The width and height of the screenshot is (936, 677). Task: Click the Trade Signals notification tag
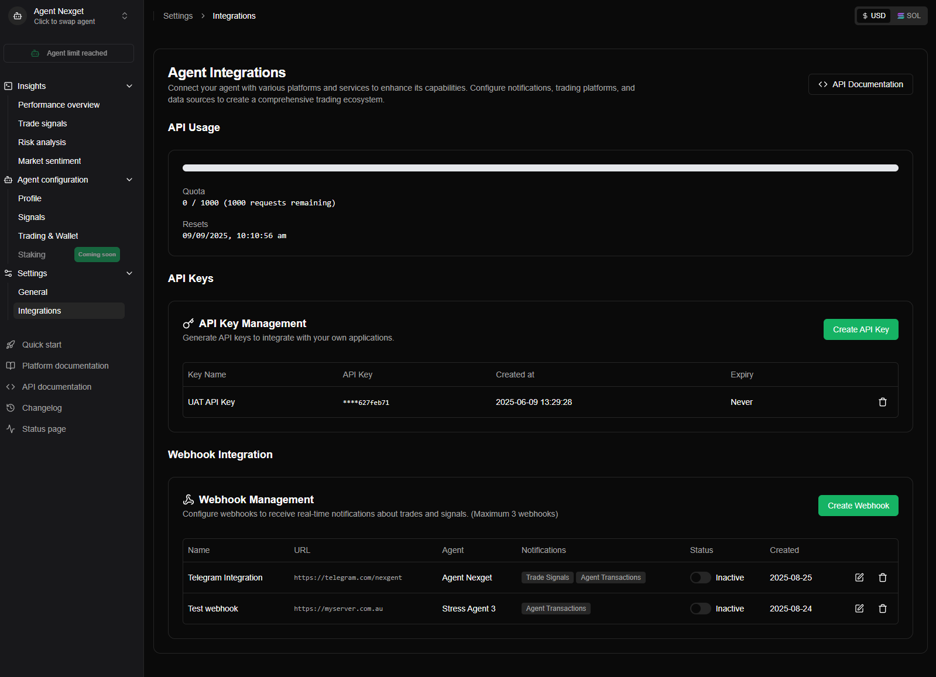click(x=547, y=578)
